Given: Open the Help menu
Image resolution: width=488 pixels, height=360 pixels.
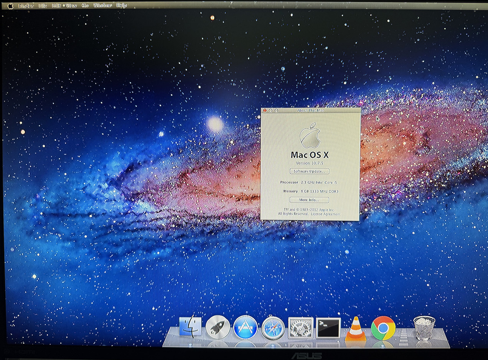Looking at the screenshot, I should pyautogui.click(x=122, y=6).
